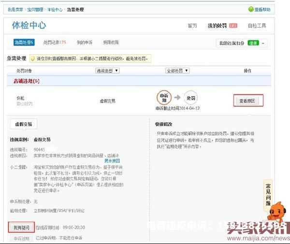
Task: Click 宝贝管理 breadcrumb link
Action: (x=34, y=9)
